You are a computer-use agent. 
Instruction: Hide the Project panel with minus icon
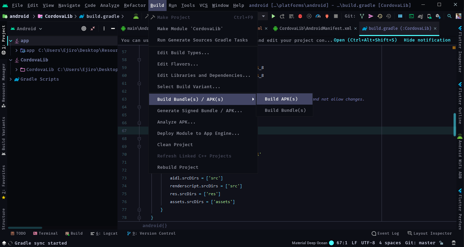[x=113, y=28]
